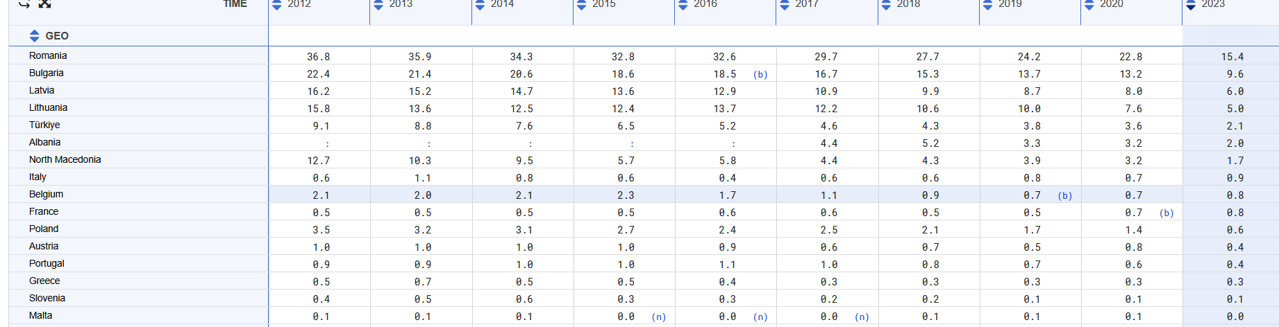Click Italy's 2023 value 0.9
This screenshot has height=327, width=1279.
tap(1235, 178)
